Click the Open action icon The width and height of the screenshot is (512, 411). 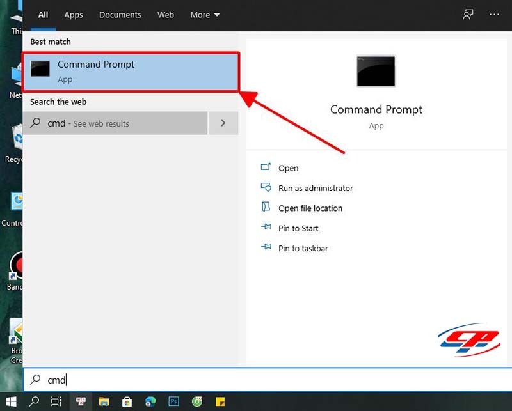click(266, 167)
